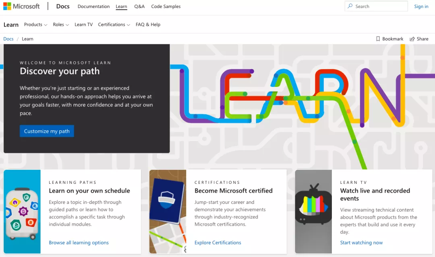This screenshot has width=435, height=257.
Task: Click the Discover your path heading
Action: (60, 71)
